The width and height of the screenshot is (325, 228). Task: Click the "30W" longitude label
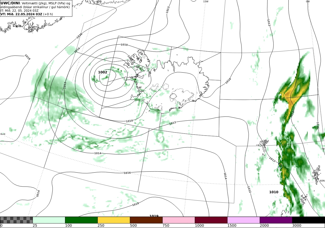point(99,2)
